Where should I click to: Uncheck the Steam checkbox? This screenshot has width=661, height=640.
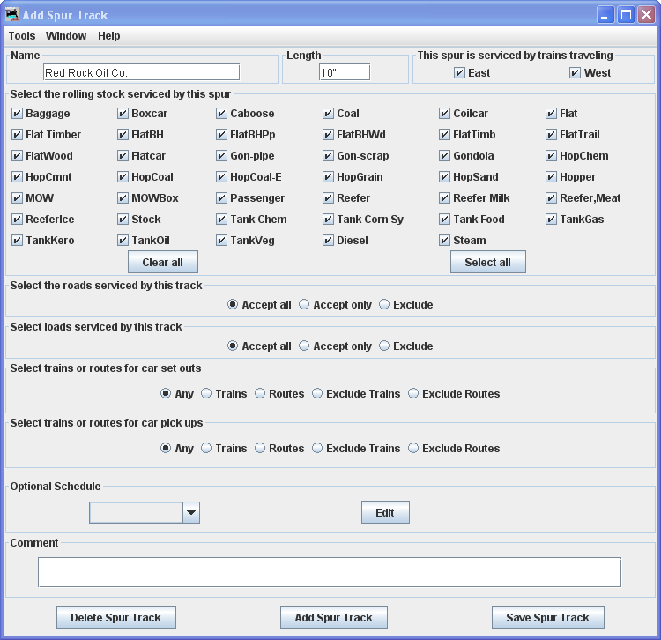(x=445, y=241)
